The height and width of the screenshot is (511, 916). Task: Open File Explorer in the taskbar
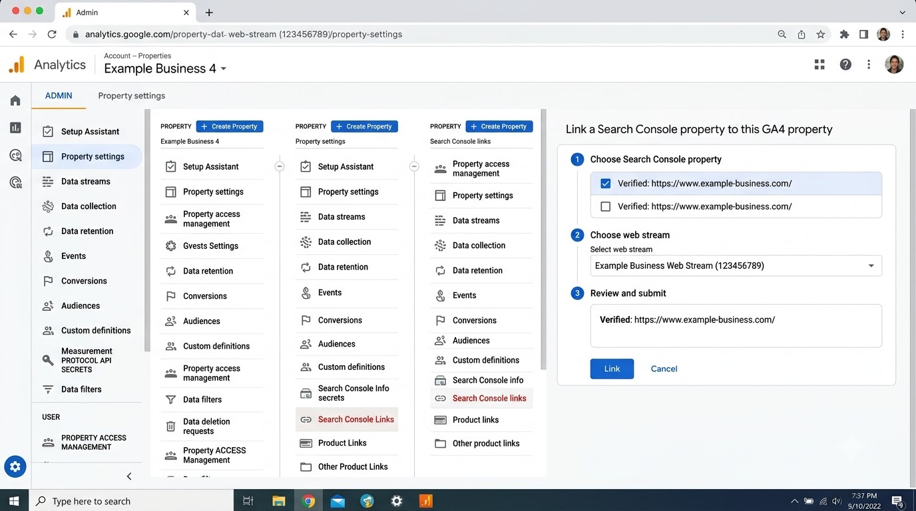tap(278, 501)
